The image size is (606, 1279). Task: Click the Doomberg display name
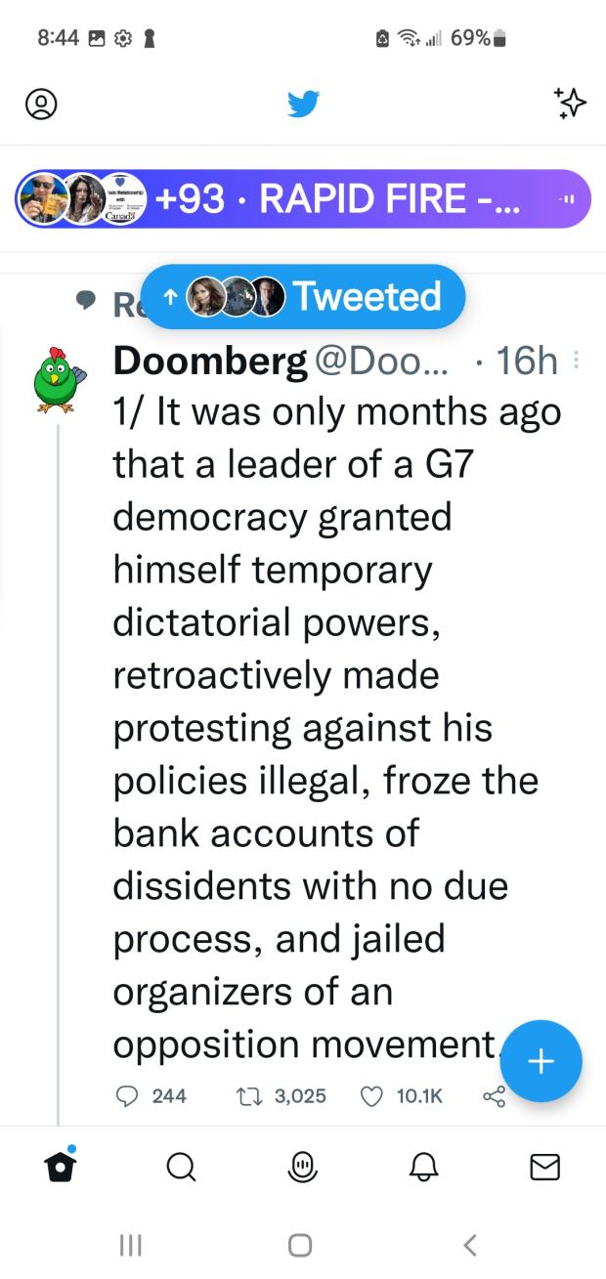209,362
